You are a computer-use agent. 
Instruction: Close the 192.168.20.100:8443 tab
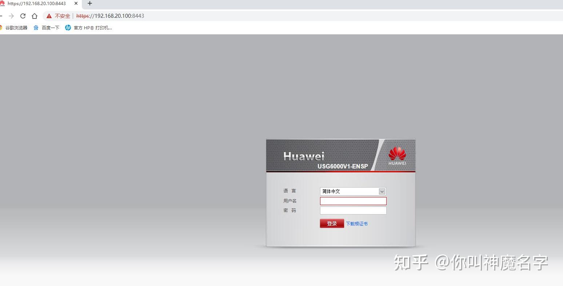[x=76, y=4]
